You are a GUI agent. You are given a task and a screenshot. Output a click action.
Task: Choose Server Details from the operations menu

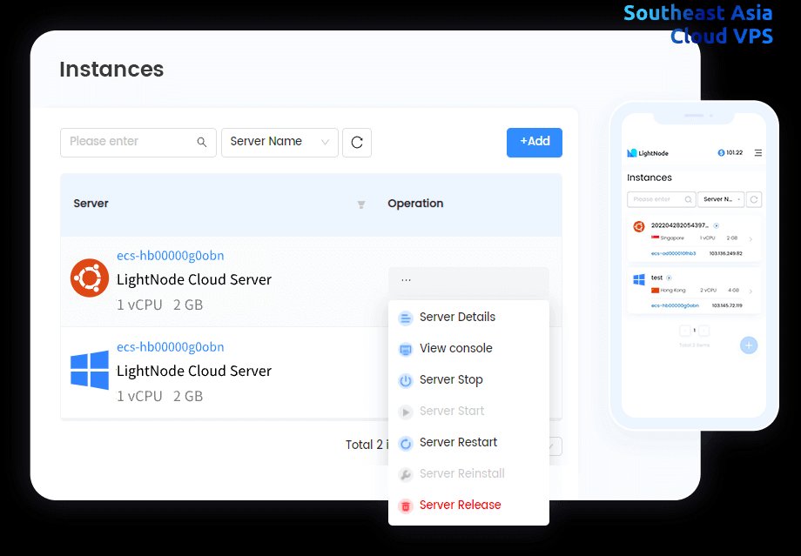point(458,317)
